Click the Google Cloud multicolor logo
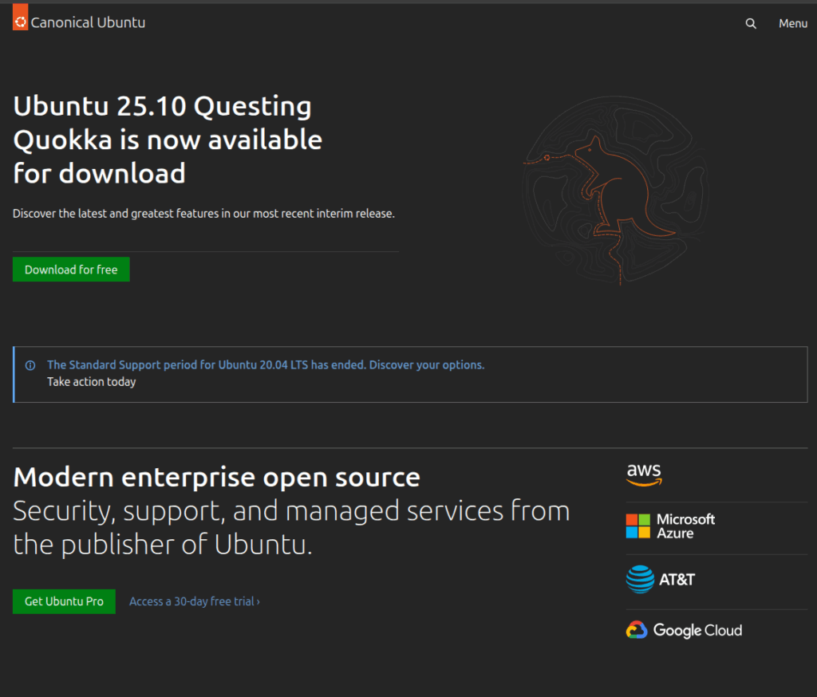This screenshot has height=697, width=817. pyautogui.click(x=636, y=630)
